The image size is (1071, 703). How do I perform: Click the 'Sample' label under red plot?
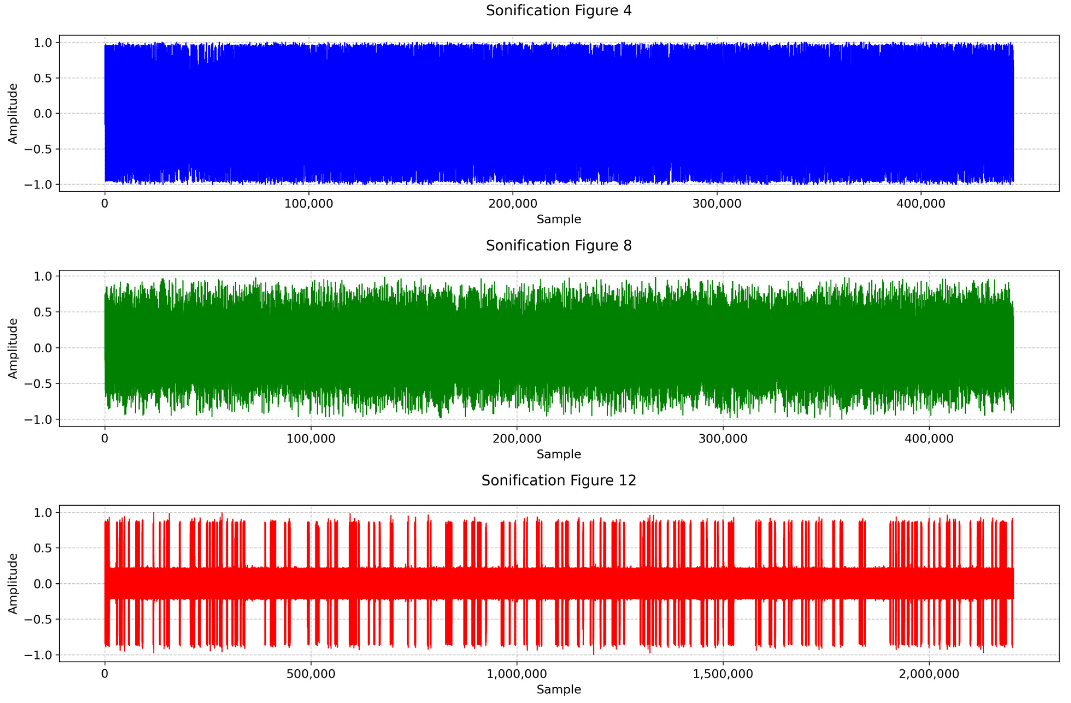[x=558, y=689]
